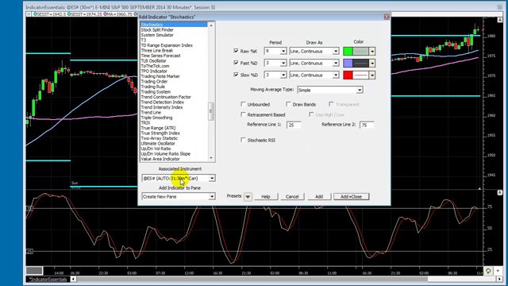Select Three Line Break indicator
Screen dimensions: 508x286
157,51
